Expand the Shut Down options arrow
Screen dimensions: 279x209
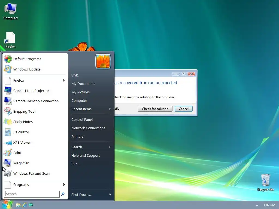tap(110, 195)
